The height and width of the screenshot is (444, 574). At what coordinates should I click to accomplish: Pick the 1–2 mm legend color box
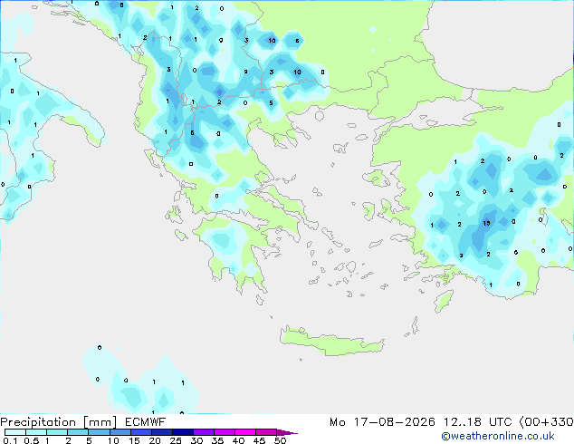click(x=57, y=432)
